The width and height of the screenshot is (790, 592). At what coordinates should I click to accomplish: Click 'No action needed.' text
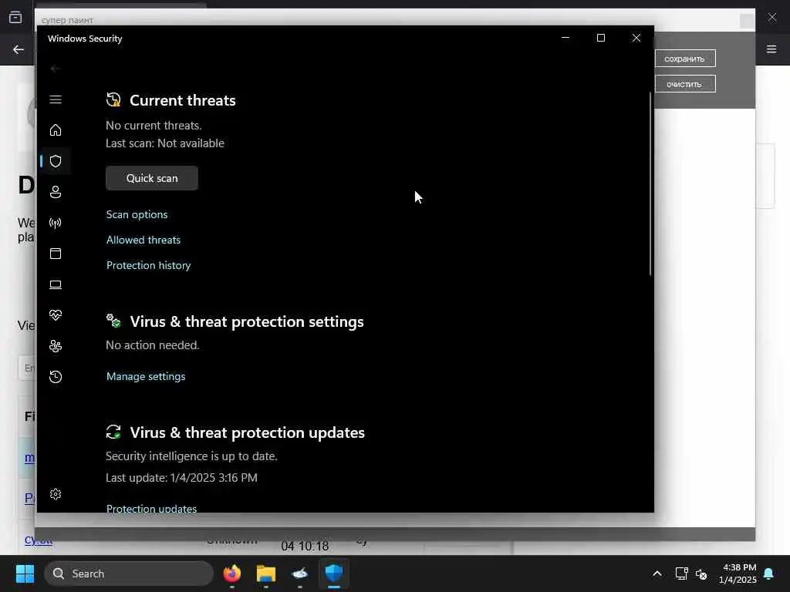153,345
